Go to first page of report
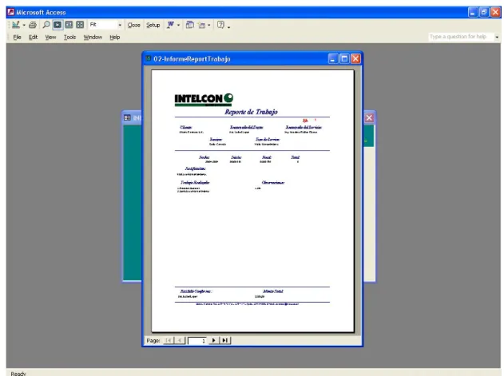Viewport: 504px width, 376px height. click(x=168, y=340)
